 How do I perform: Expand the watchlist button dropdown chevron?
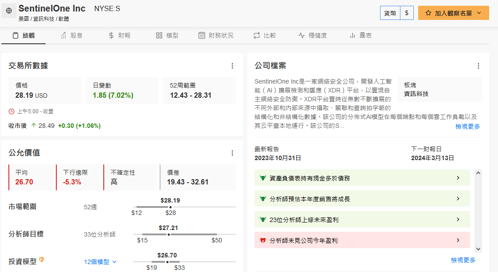pyautogui.click(x=479, y=13)
